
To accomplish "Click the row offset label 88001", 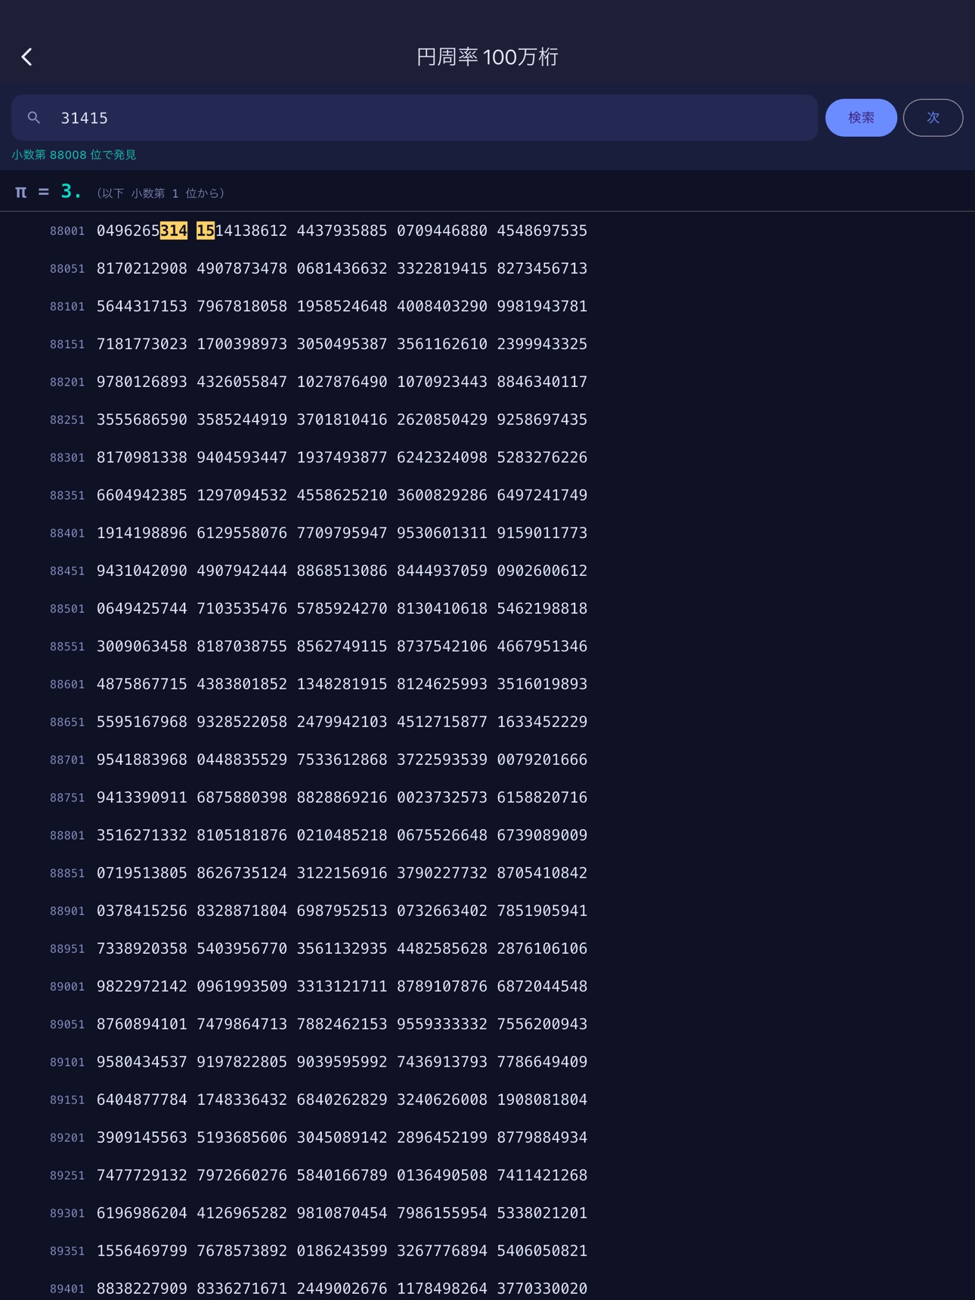I will coord(67,231).
